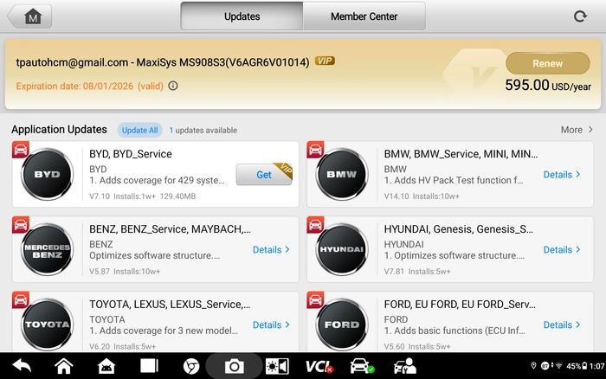Open the VCI connection status

319,366
